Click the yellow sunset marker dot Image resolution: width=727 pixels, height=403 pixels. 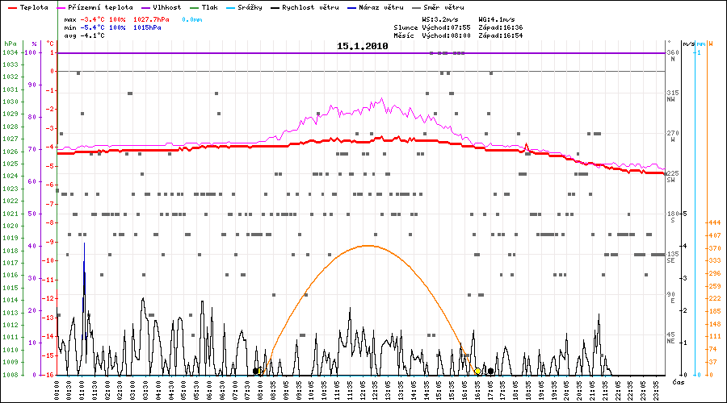coord(477,371)
